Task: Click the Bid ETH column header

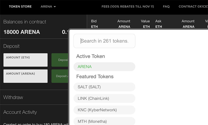Action: (94, 24)
